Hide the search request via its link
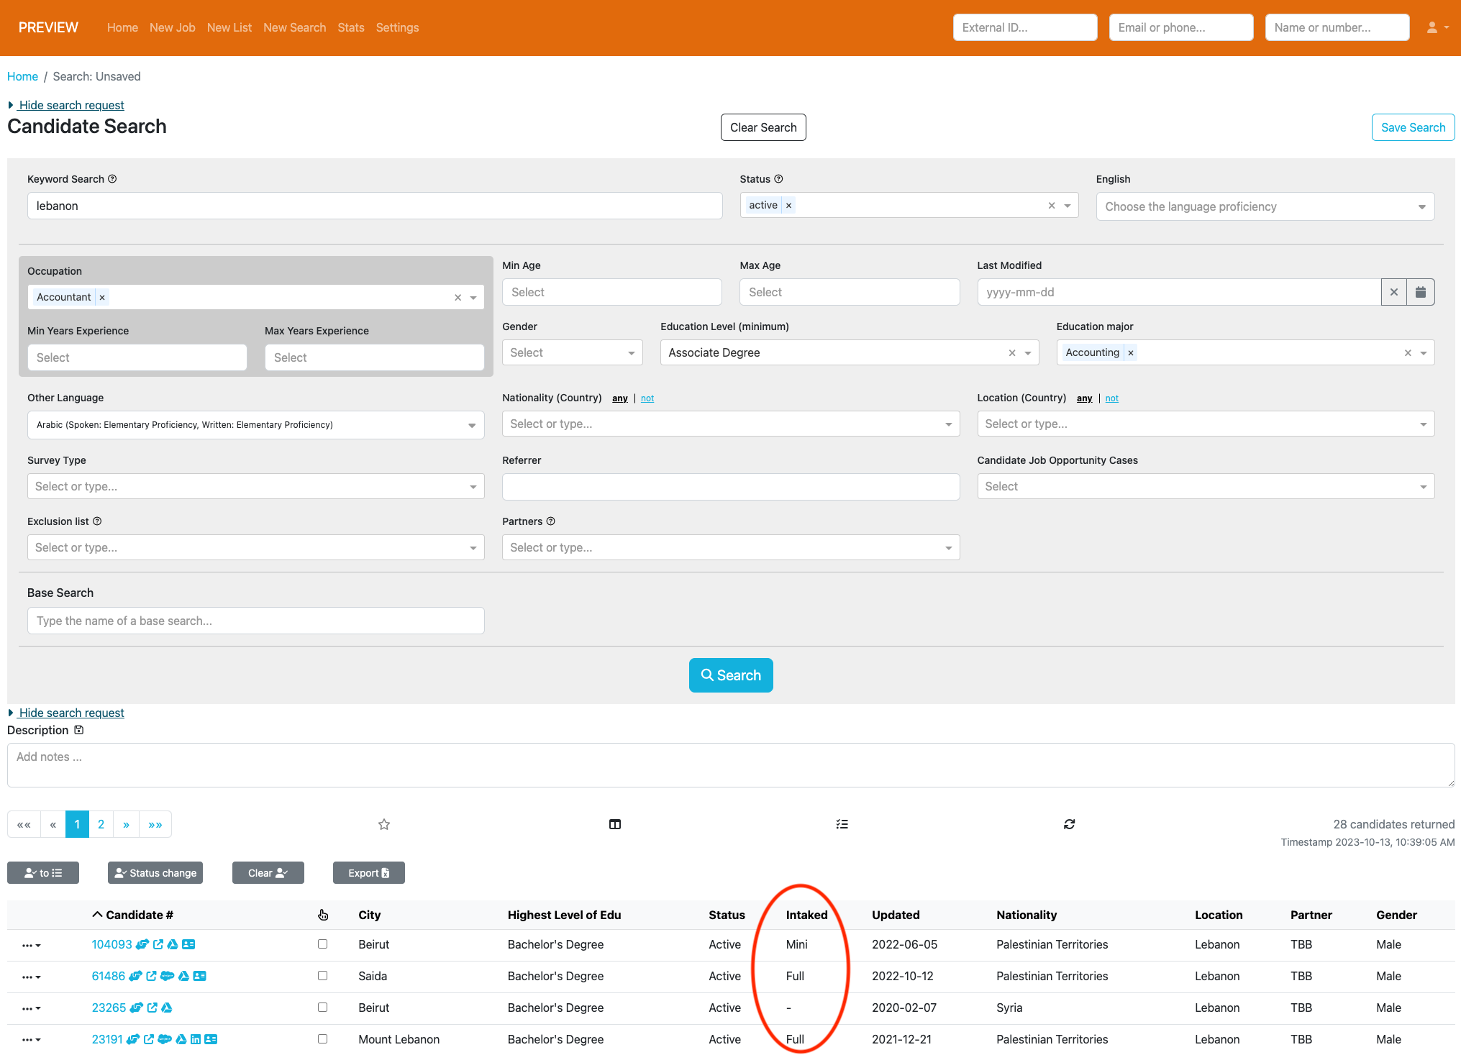Image resolution: width=1461 pixels, height=1055 pixels. (x=71, y=105)
